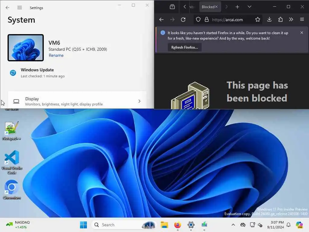Open the Windows Start menu
Image resolution: width=309 pixels, height=232 pixels.
point(83,225)
